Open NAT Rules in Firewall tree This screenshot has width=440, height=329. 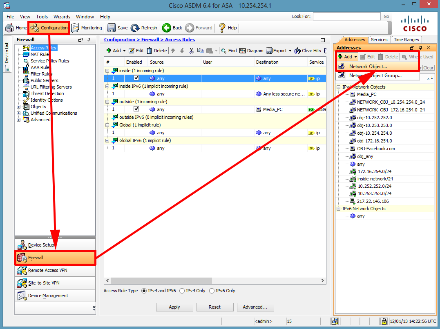tap(36, 54)
